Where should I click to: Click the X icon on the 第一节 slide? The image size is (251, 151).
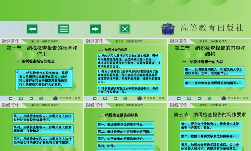tap(41, 98)
